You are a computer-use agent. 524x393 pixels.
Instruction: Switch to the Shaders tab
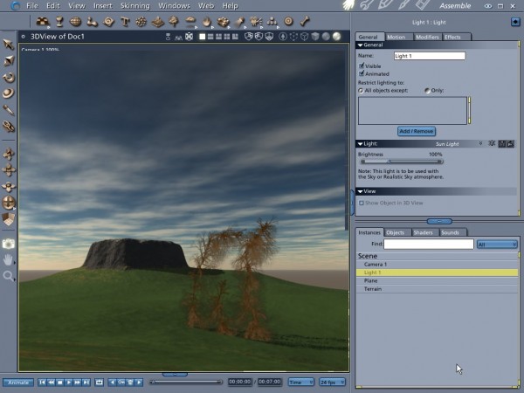pos(424,232)
